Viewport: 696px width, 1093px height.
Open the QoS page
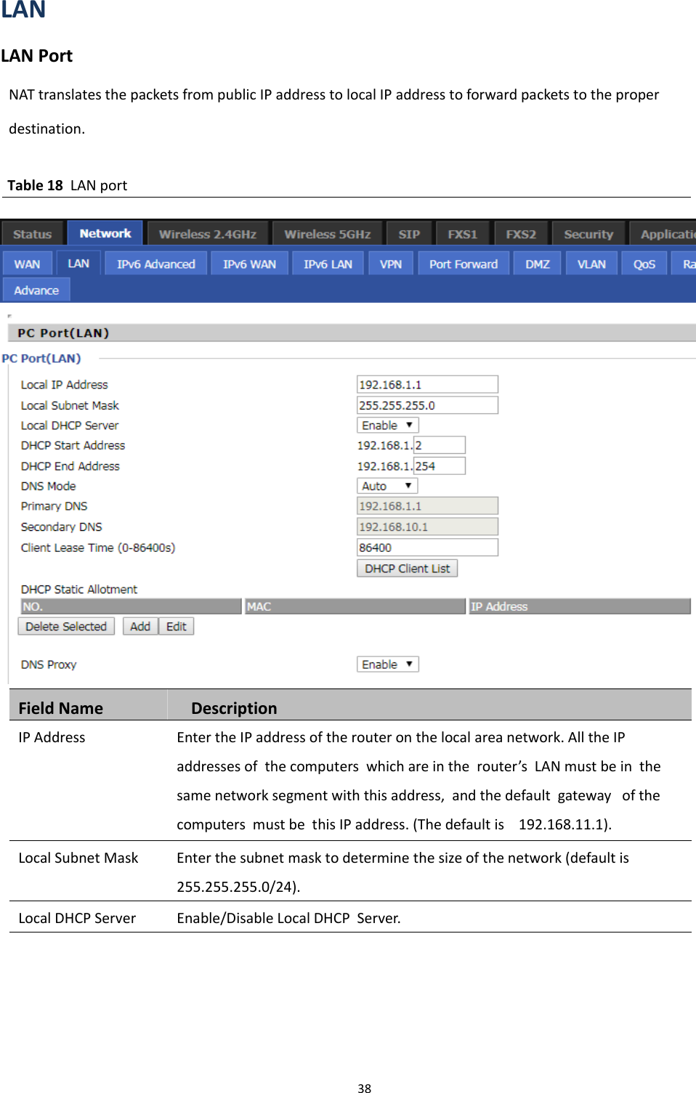(x=642, y=262)
